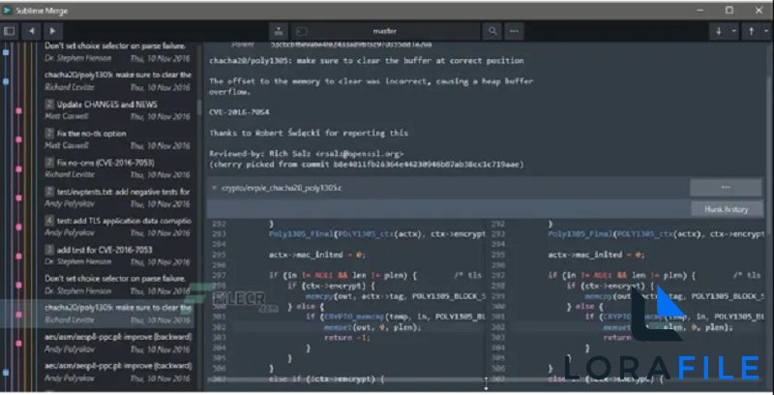
Task: Click author Matt Caswell under Update CHANGES
Action: pos(66,116)
